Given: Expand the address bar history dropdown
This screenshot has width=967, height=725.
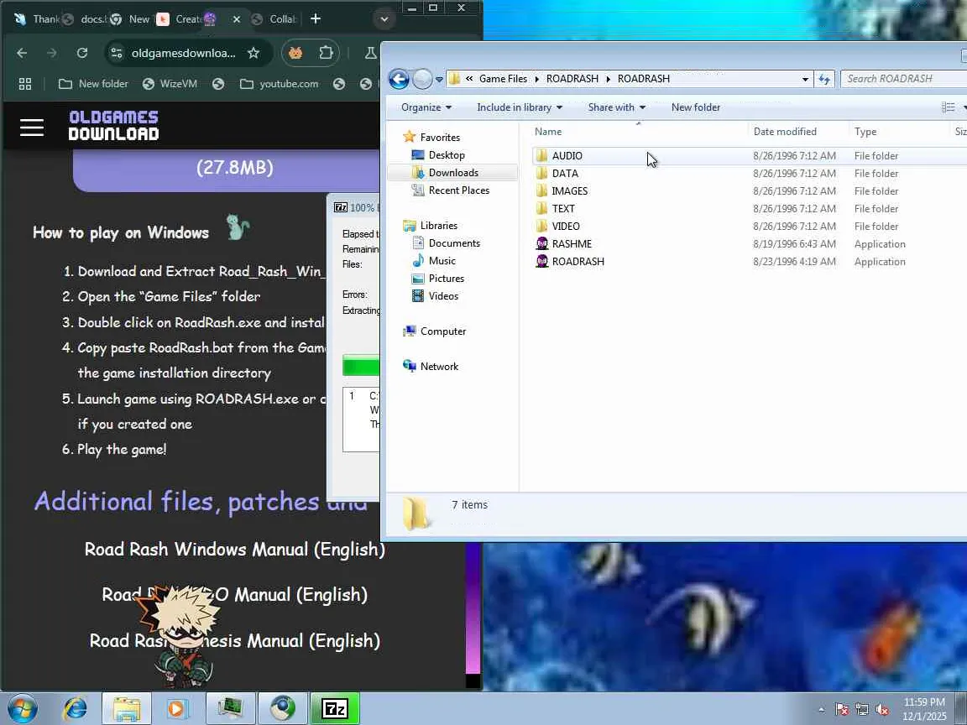Looking at the screenshot, I should 805,79.
